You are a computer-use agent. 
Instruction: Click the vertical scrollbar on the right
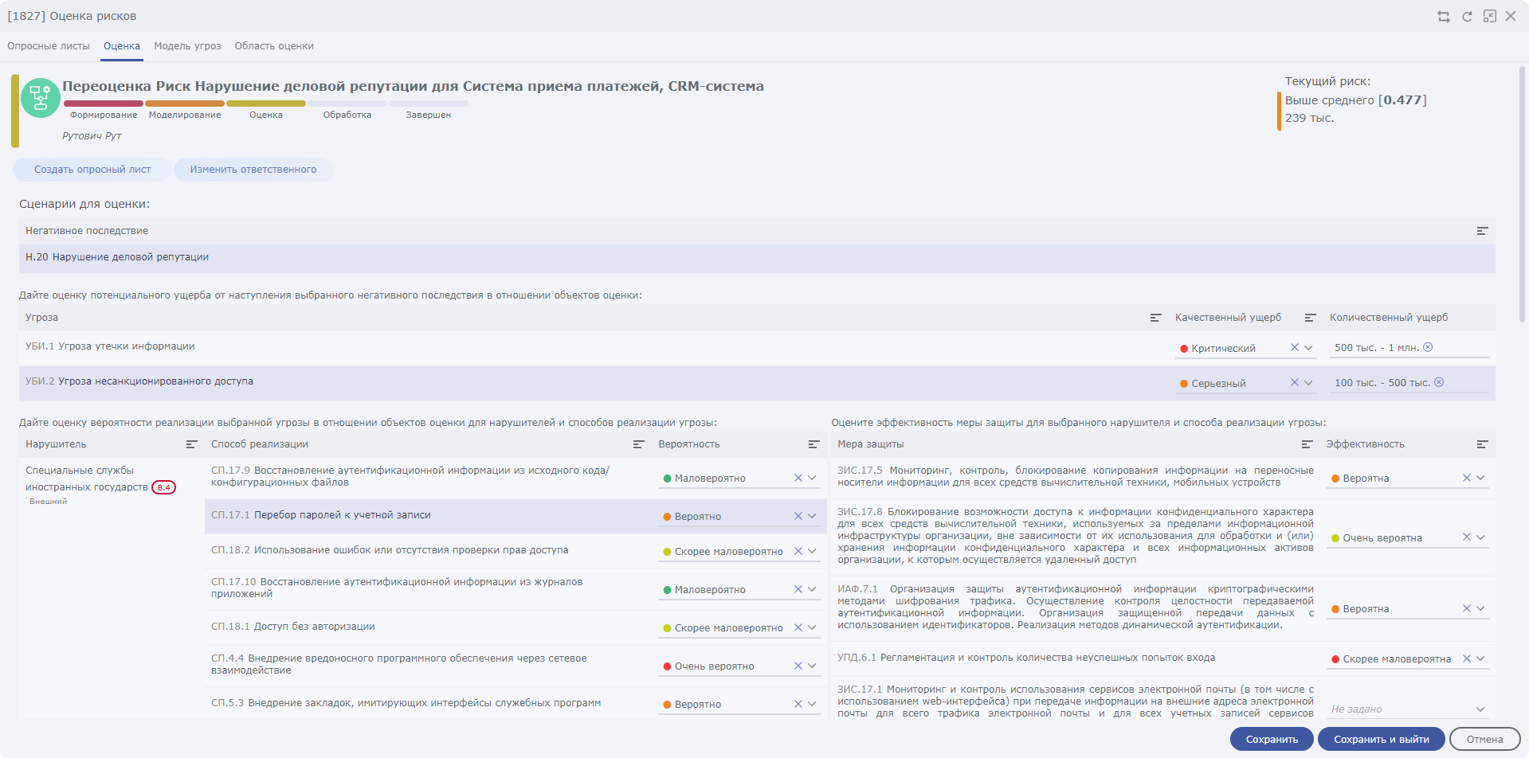point(1522,194)
